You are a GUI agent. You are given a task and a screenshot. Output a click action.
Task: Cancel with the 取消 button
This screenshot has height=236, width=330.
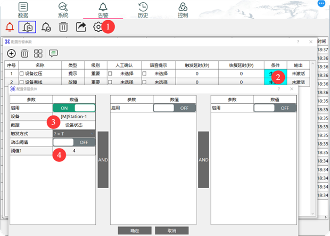pos(172,231)
